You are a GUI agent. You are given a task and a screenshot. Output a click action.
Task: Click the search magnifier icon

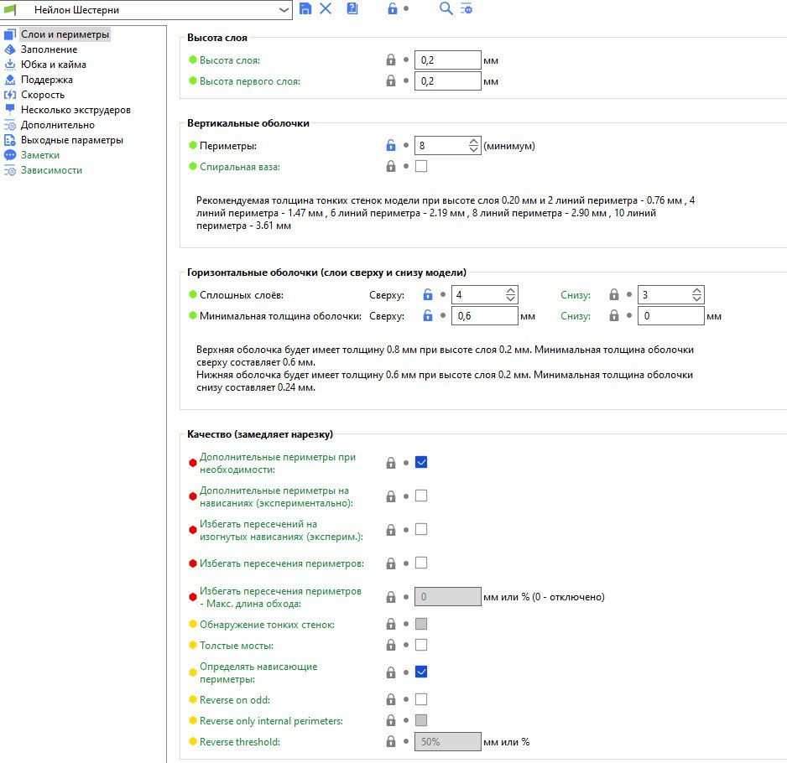(446, 8)
